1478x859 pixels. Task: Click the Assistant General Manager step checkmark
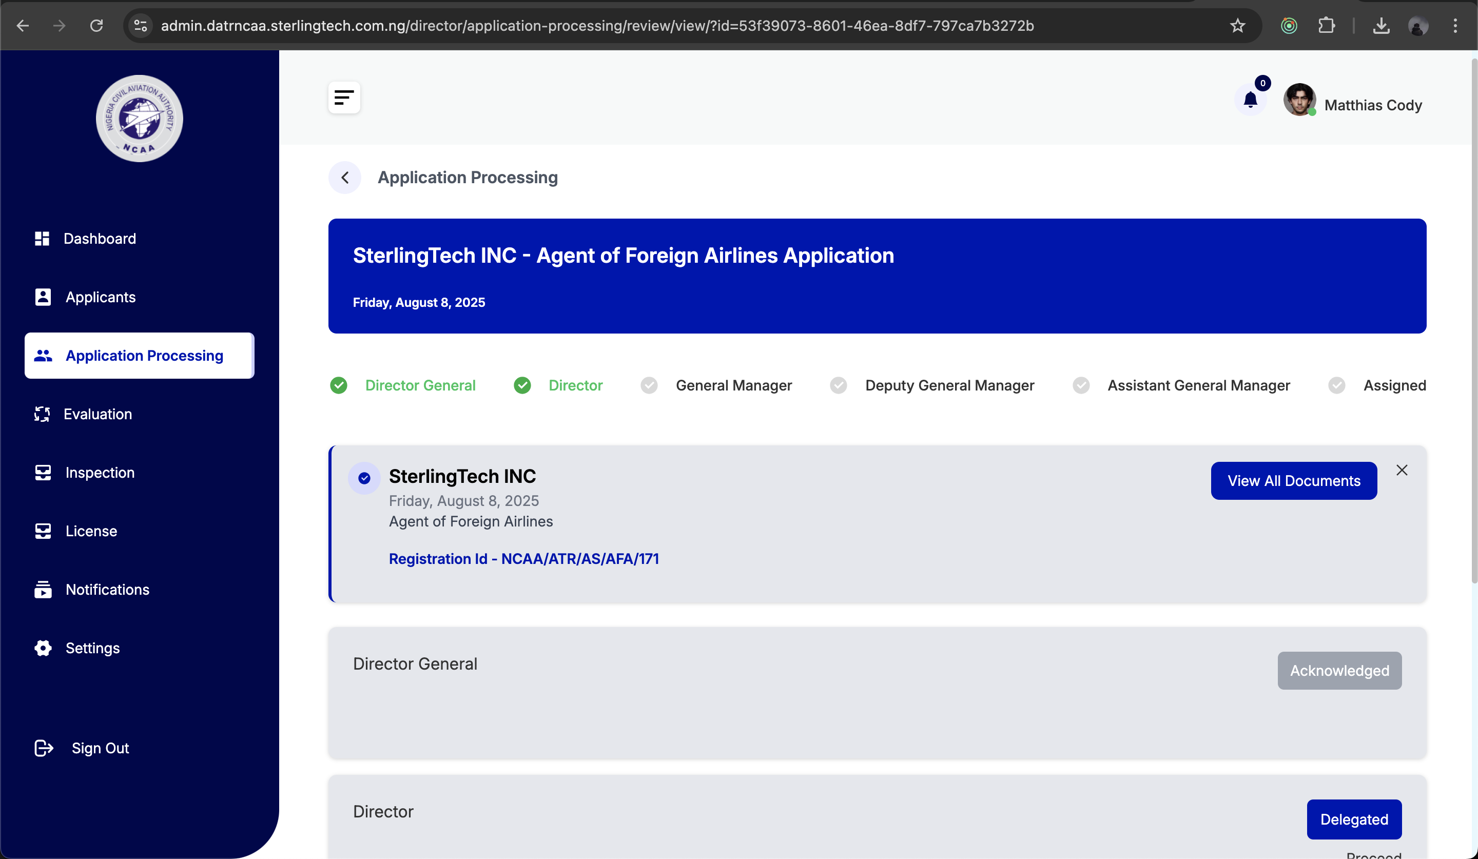[x=1081, y=385]
